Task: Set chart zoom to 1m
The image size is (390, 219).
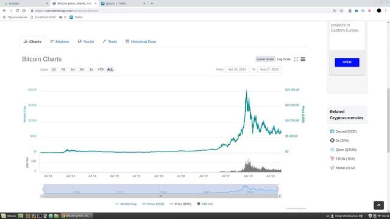Action: [x=73, y=69]
